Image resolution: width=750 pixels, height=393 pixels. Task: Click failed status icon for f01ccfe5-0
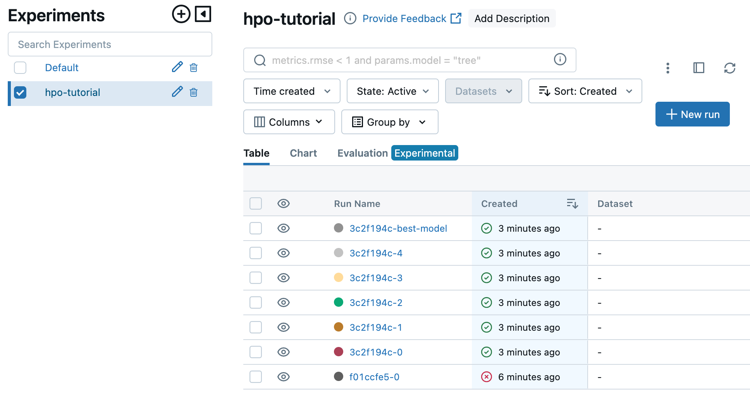(x=487, y=377)
